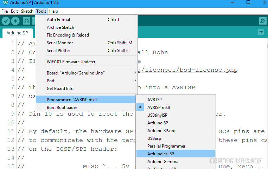The image size is (268, 169).
Task: Select USBtinyISP programmer option
Action: pyautogui.click(x=176, y=115)
